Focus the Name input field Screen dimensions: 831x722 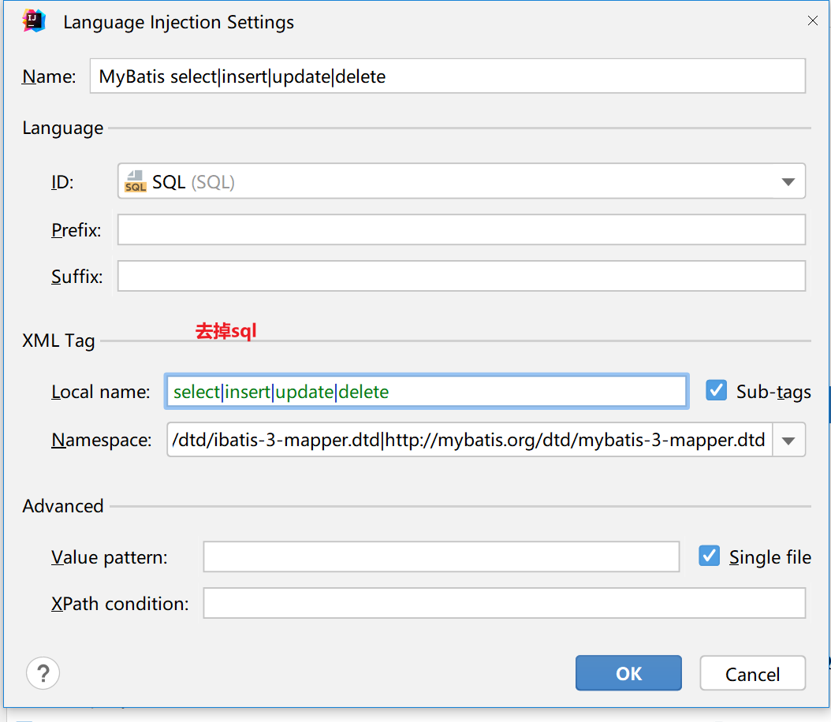pos(448,76)
